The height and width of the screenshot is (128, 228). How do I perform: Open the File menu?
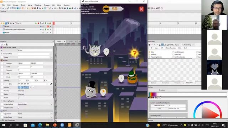point(3,5)
